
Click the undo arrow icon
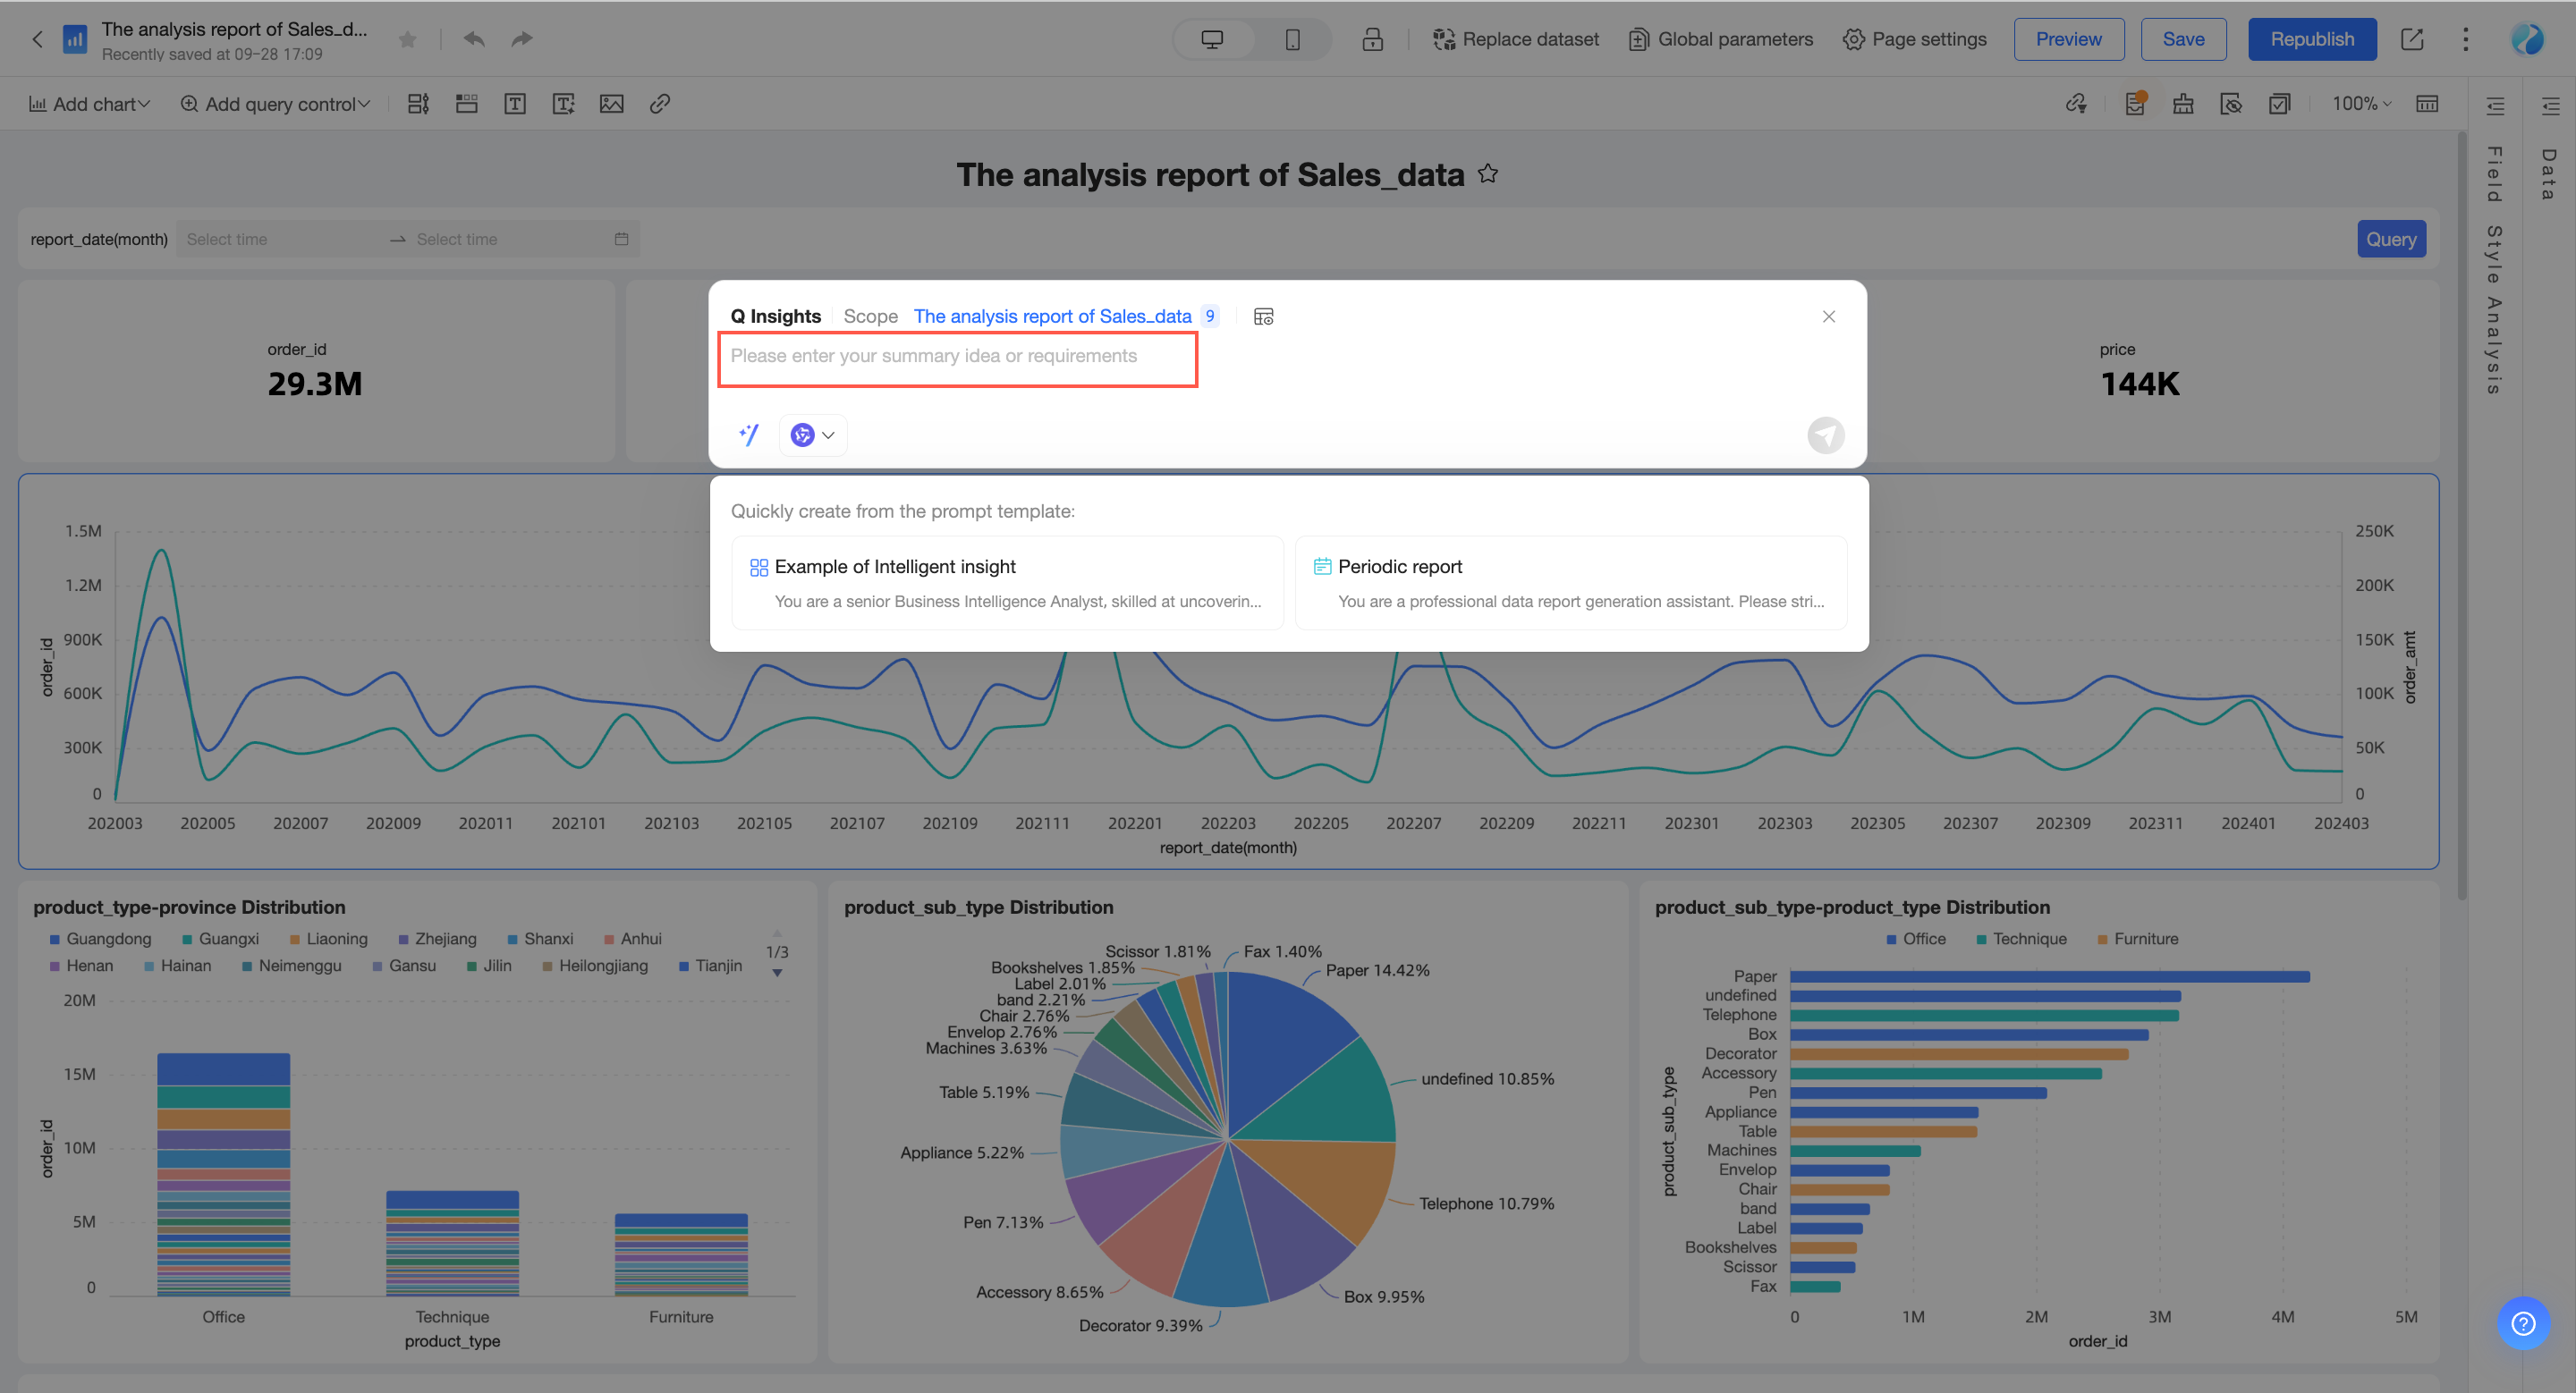point(474,39)
